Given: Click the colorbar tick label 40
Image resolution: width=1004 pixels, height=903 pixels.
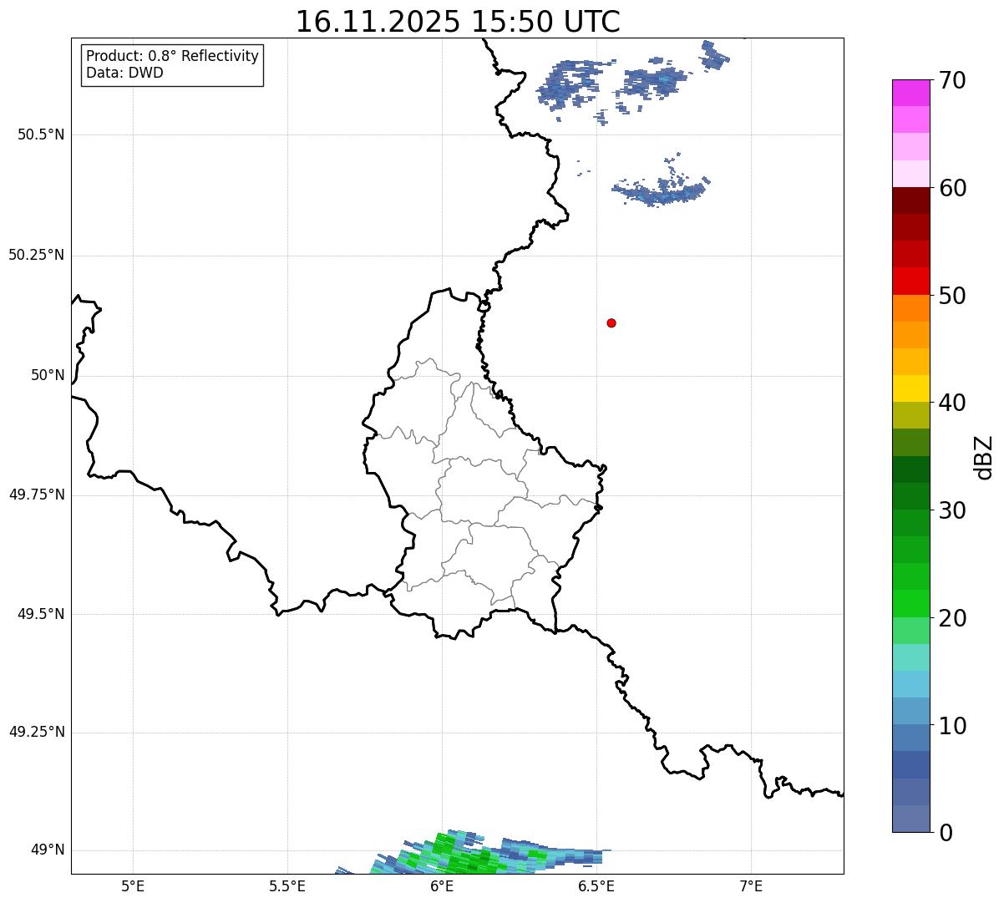Looking at the screenshot, I should point(951,403).
